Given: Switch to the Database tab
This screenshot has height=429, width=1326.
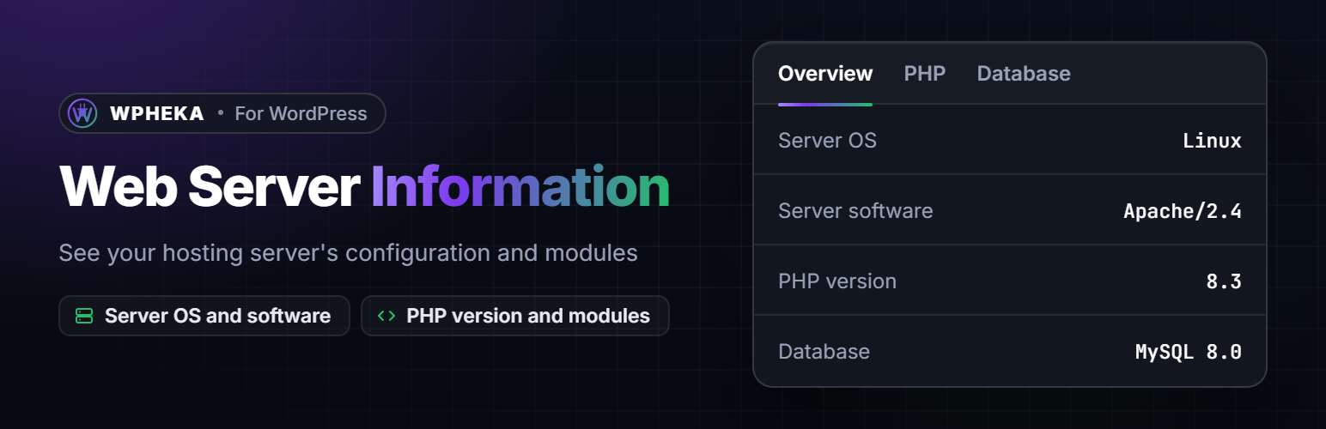Looking at the screenshot, I should click(1024, 74).
